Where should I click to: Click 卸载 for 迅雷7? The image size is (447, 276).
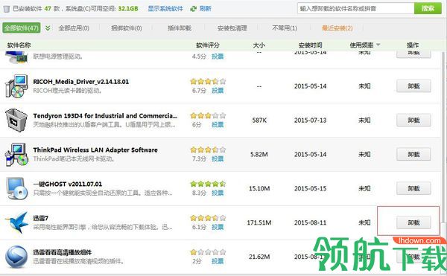pyautogui.click(x=413, y=222)
